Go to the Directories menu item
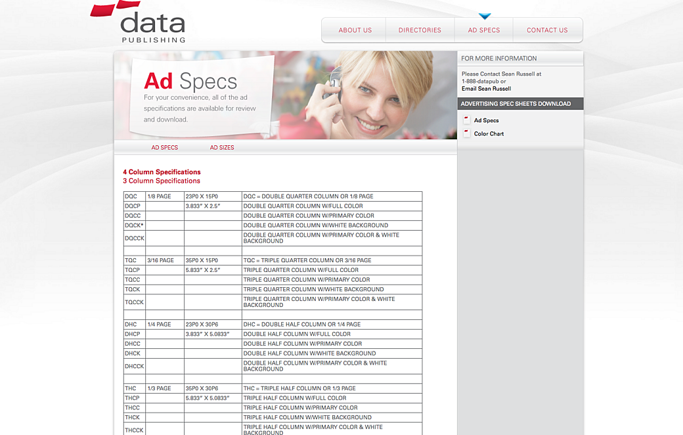This screenshot has width=683, height=435. [x=420, y=30]
